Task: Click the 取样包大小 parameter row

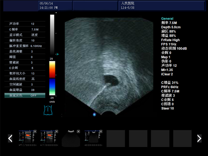Action: [25, 73]
